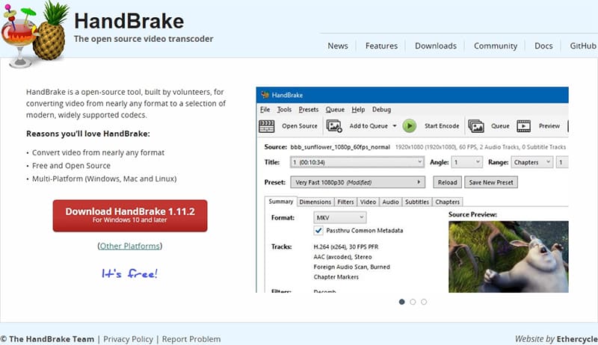Click the 'Free and Open Source' bullet
Viewport: 598px width, 345px height.
[71, 166]
